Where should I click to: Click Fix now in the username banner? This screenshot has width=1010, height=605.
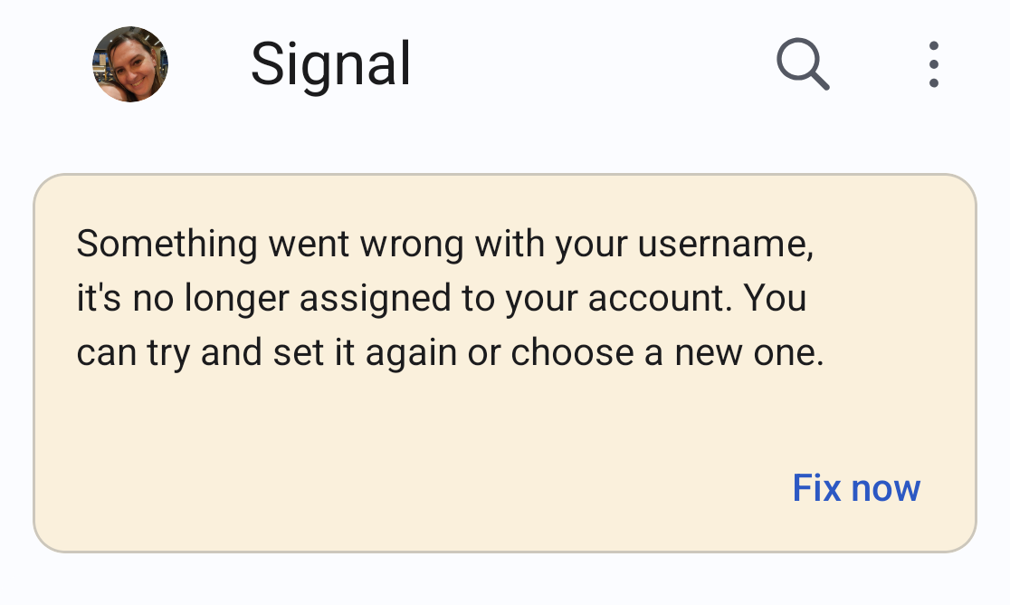tap(856, 488)
